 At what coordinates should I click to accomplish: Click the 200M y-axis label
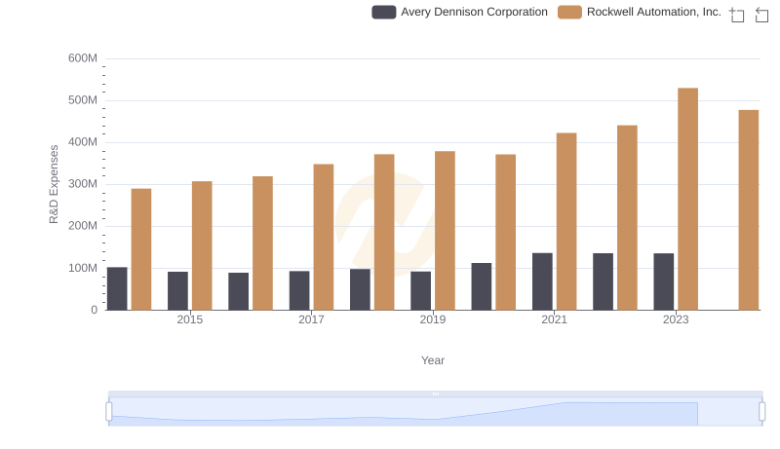[83, 226]
